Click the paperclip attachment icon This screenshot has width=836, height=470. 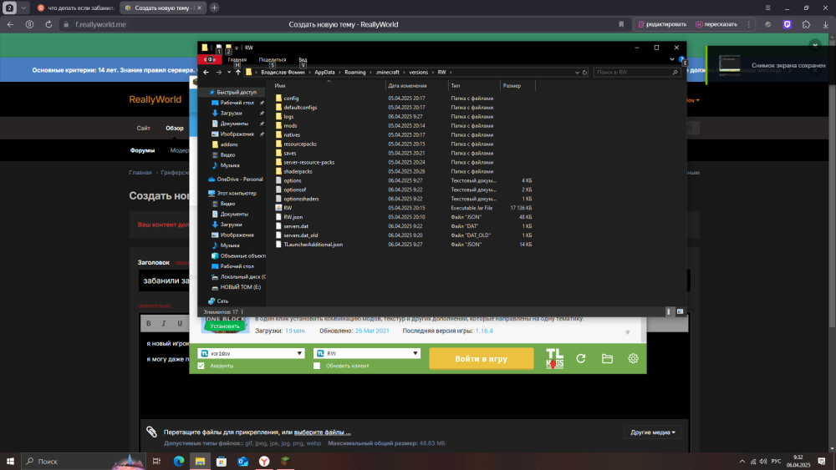click(x=151, y=432)
